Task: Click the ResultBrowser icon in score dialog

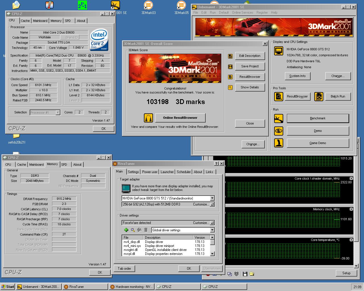Action: [230, 77]
